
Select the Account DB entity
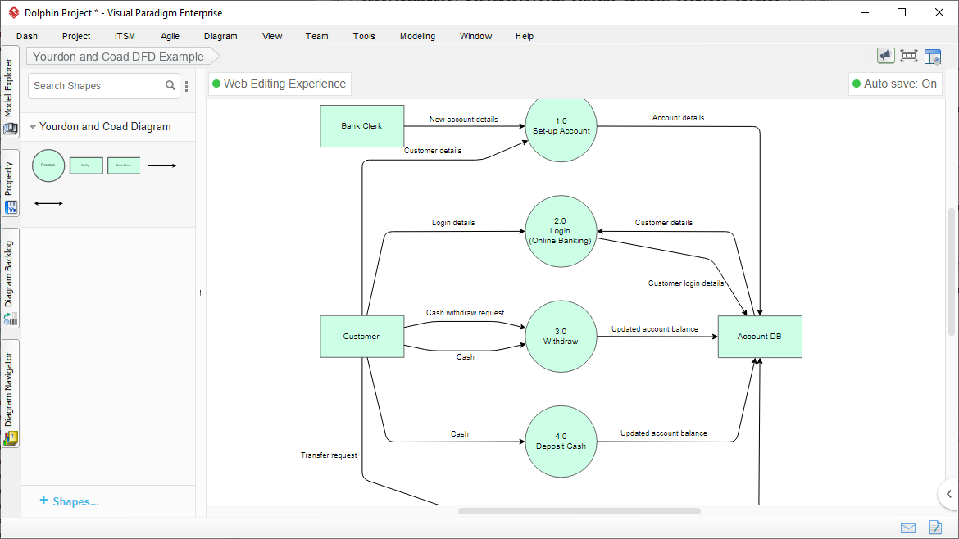760,337
